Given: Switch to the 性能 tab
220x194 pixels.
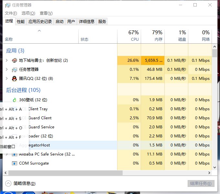Looking at the screenshot, I should (21, 22).
